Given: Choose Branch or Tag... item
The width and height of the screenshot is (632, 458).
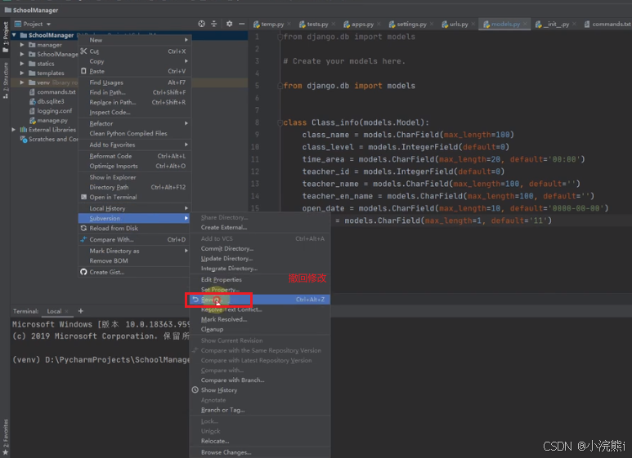Looking at the screenshot, I should click(260, 410).
